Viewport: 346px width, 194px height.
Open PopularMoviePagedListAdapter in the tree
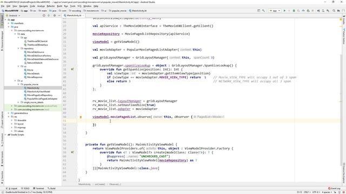tap(41, 99)
